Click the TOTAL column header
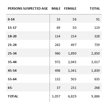Screen dimensions: 109x104 pos(95,9)
